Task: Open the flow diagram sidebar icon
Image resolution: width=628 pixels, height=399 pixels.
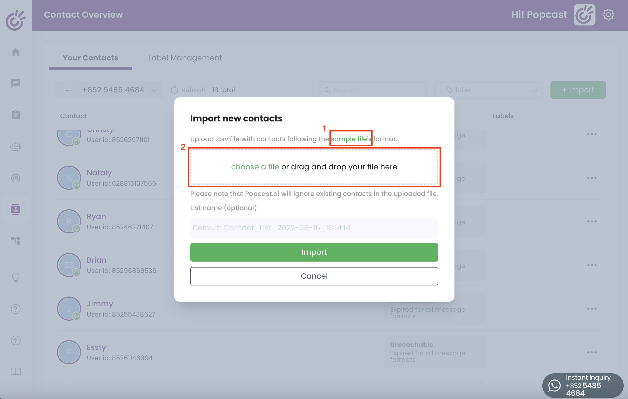Action: [x=16, y=240]
